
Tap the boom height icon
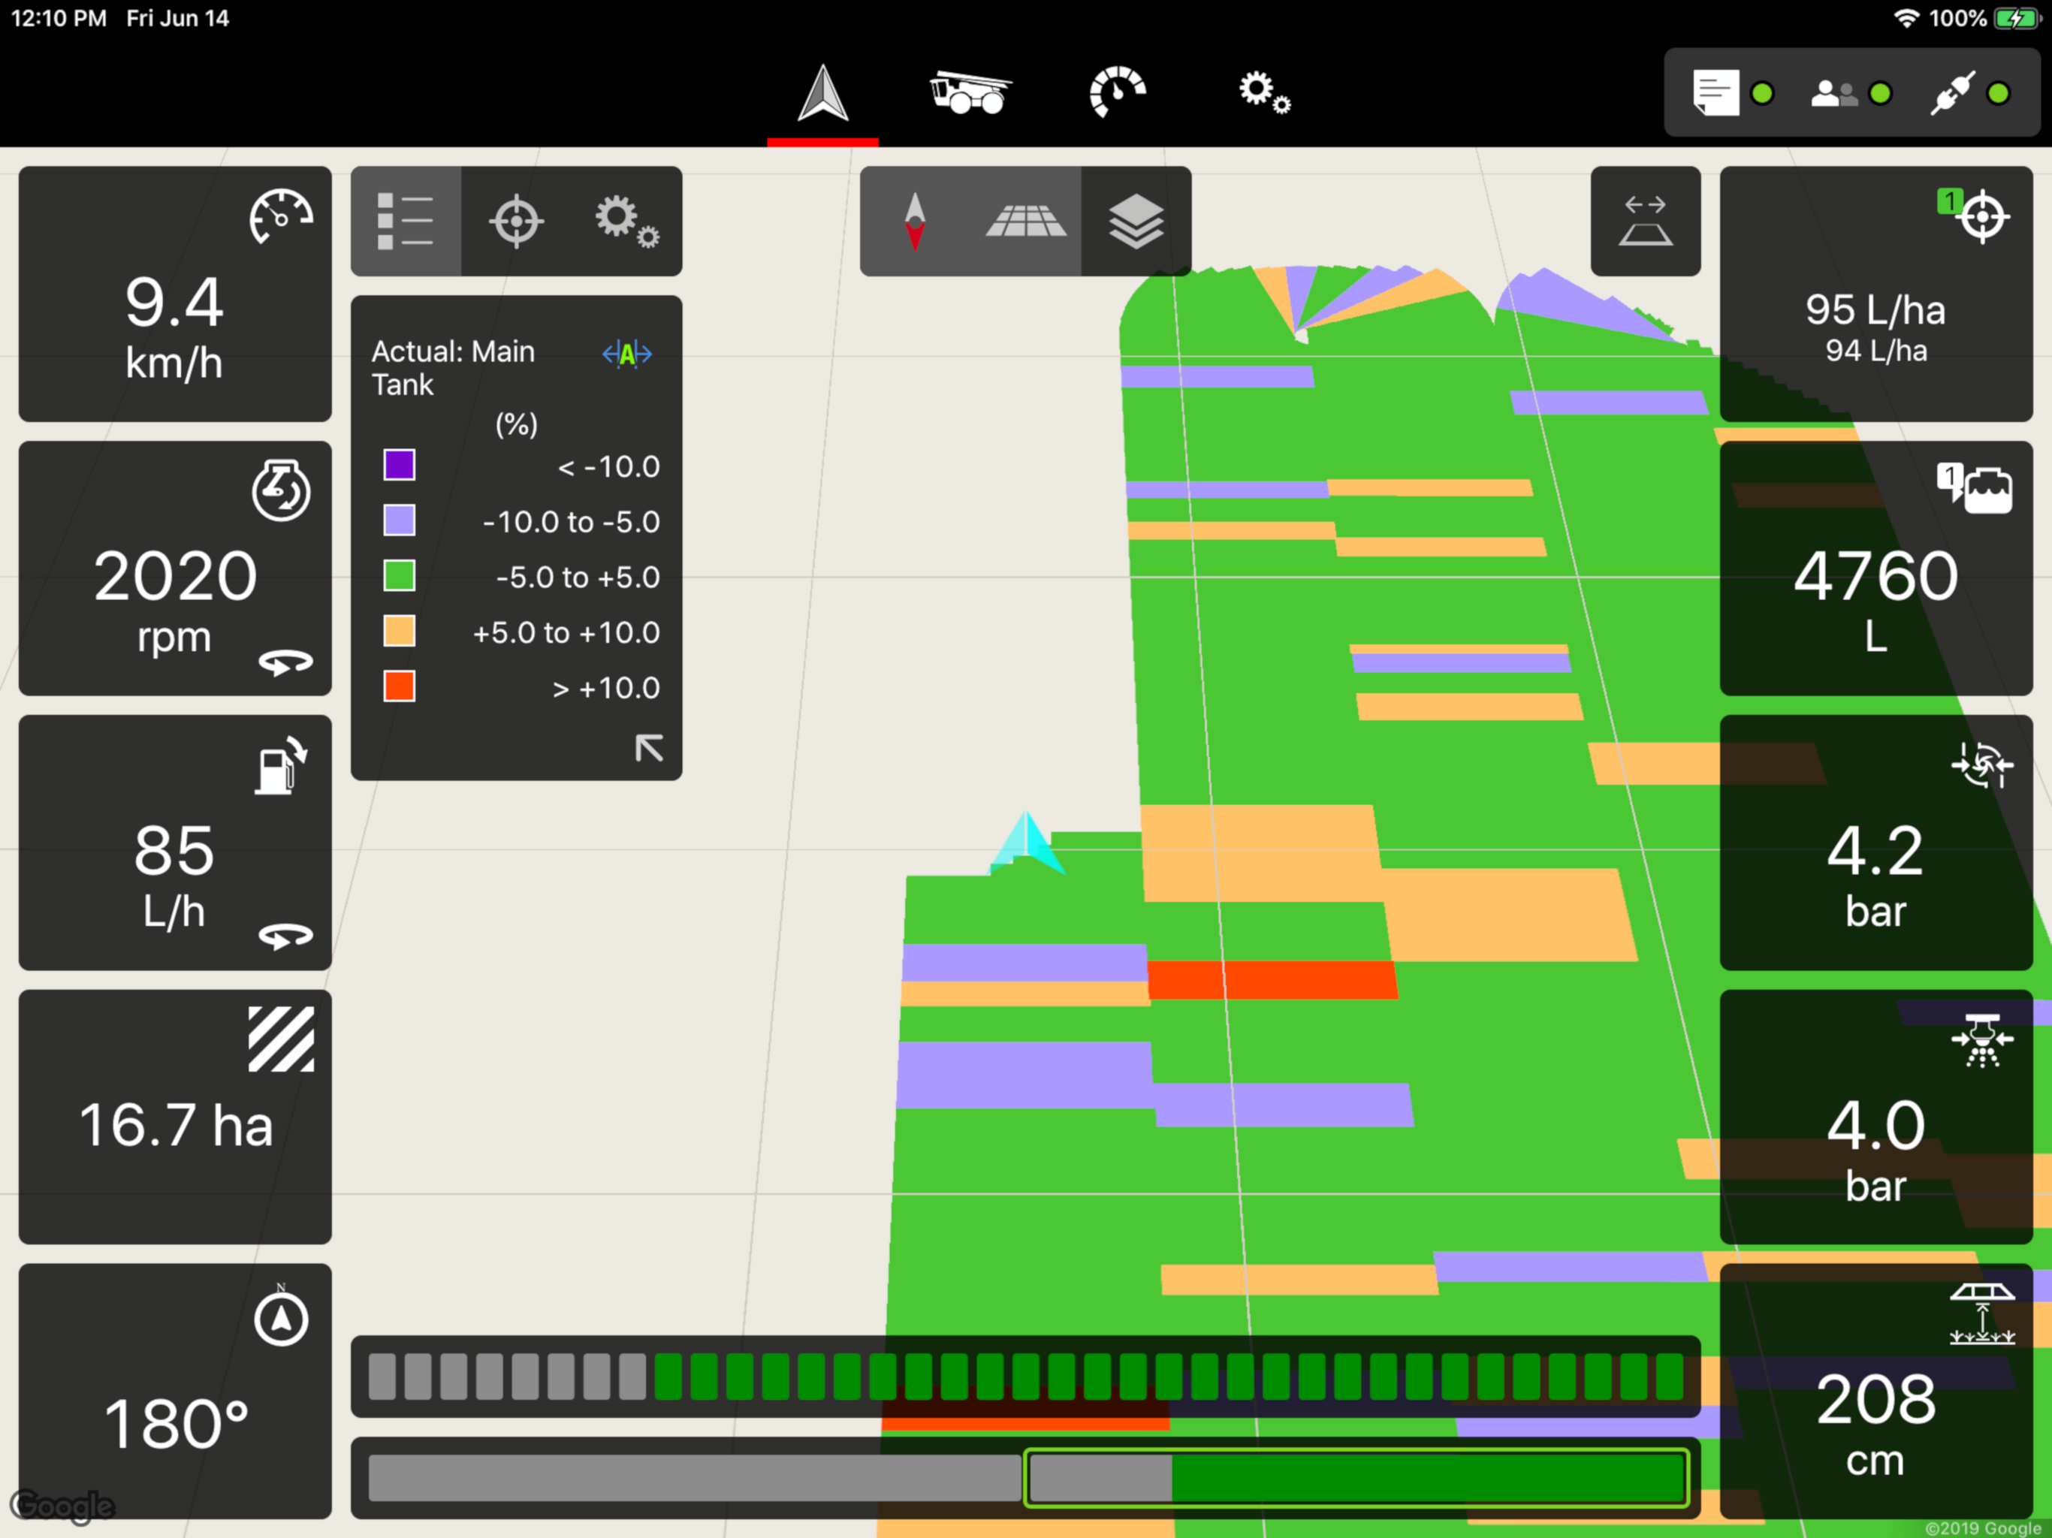(1982, 1314)
